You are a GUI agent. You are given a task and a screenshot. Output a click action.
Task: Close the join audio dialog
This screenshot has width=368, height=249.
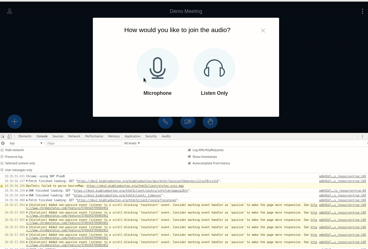(x=263, y=31)
